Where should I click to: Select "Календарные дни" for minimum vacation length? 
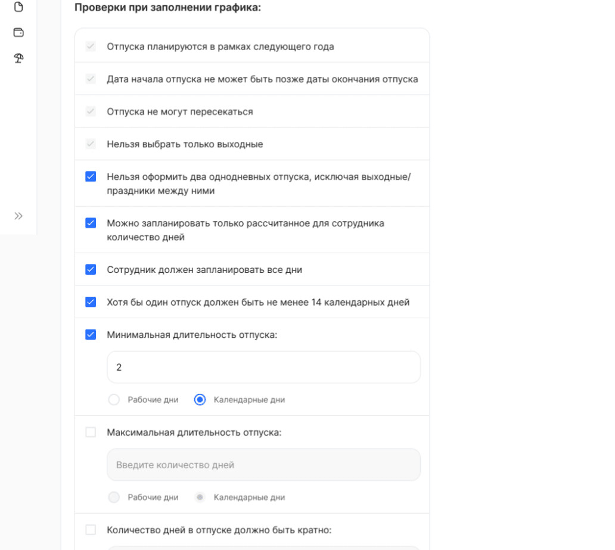click(x=200, y=400)
